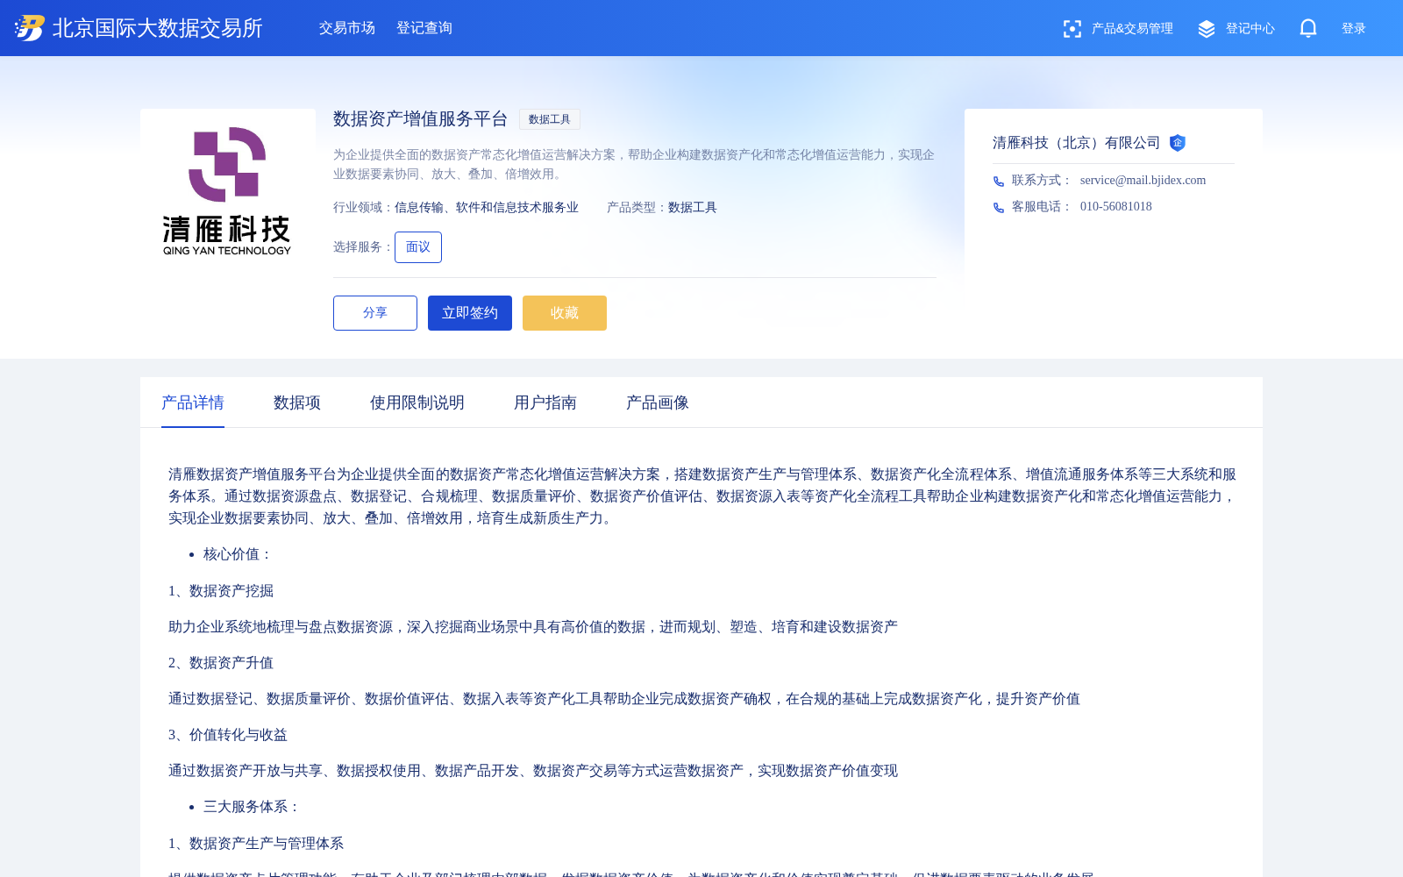Click the 分享 button
Screen dimensions: 1403x877
pyautogui.click(x=375, y=313)
